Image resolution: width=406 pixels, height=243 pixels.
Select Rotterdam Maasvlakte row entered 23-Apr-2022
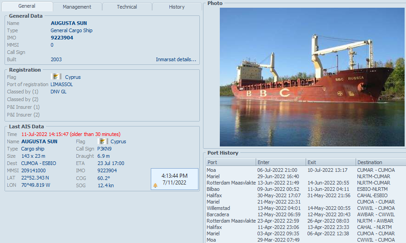pyautogui.click(x=306, y=221)
